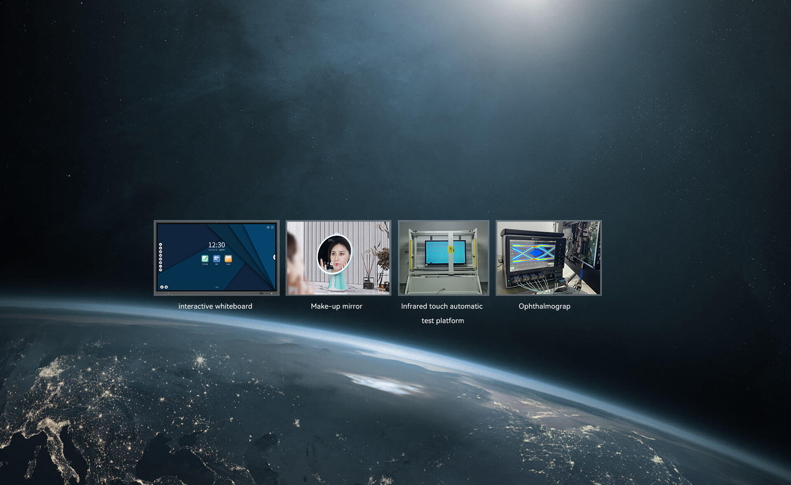Viewport: 791px width, 485px height.
Task: Click the blue screen app icon on whiteboard
Action: click(x=216, y=258)
